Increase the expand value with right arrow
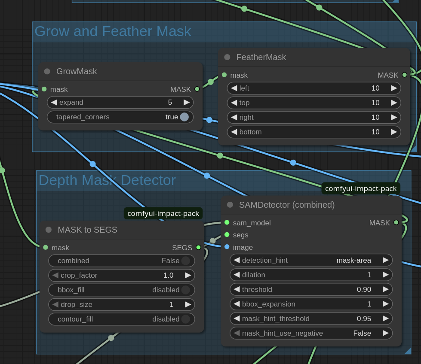Image resolution: width=421 pixels, height=364 pixels. pos(187,103)
